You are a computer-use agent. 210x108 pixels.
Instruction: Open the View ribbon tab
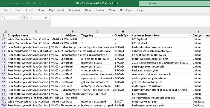(x=112, y=10)
